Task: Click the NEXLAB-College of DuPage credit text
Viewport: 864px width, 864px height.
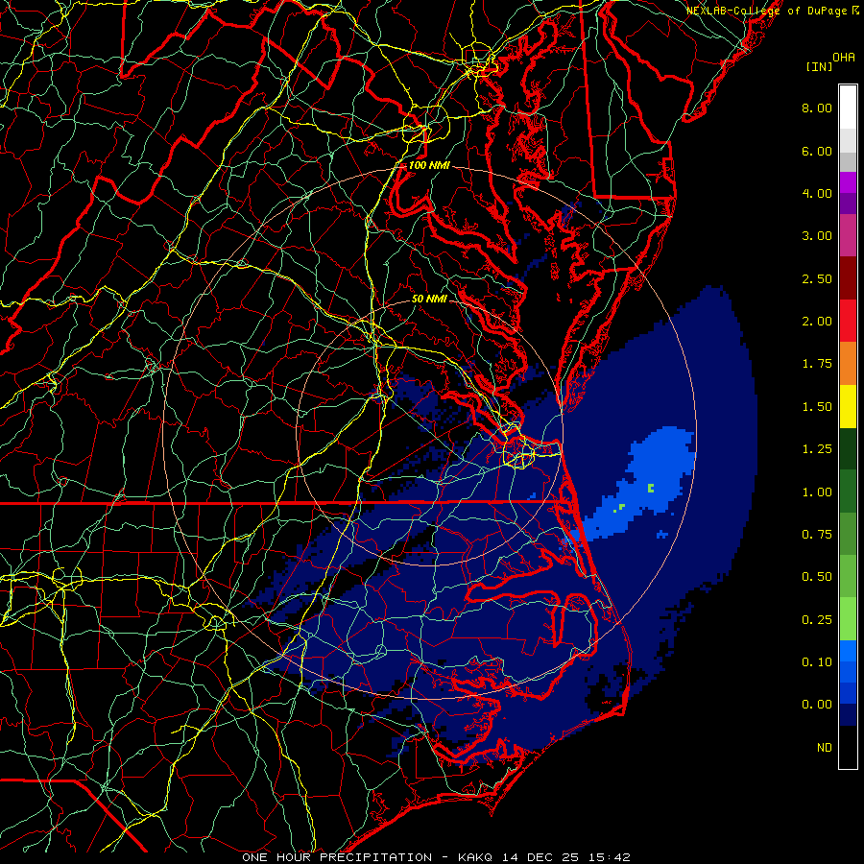Action: coord(768,11)
